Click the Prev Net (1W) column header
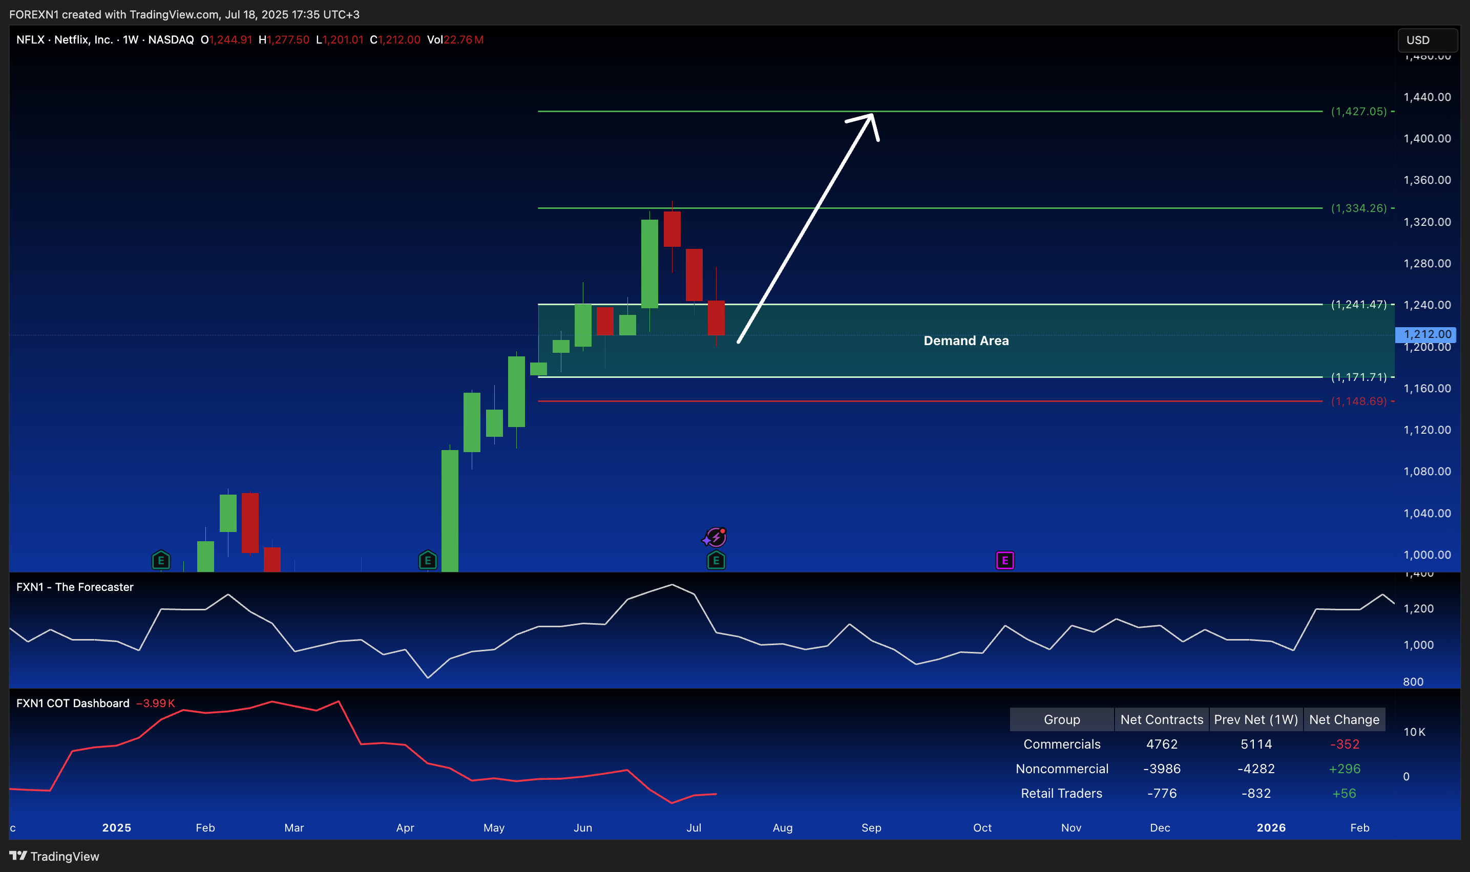 coord(1256,719)
